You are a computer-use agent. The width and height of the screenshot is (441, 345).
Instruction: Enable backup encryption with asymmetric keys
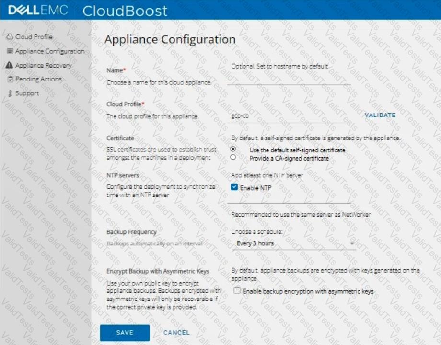click(236, 290)
